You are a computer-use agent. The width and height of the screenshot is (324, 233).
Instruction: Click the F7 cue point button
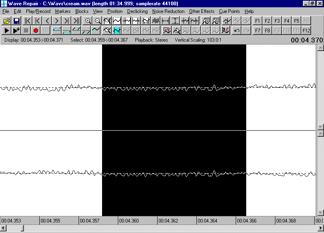[x=258, y=30]
